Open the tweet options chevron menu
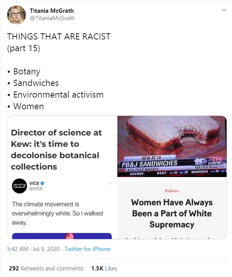Viewport: 232px width, 277px height. click(x=224, y=10)
